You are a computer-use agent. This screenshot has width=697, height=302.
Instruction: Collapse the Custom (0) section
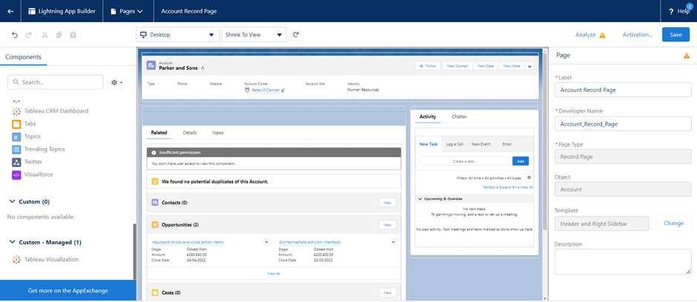[12, 201]
